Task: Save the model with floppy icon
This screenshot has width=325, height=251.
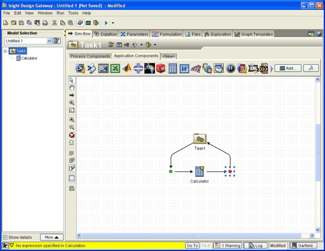Action: [x=21, y=23]
